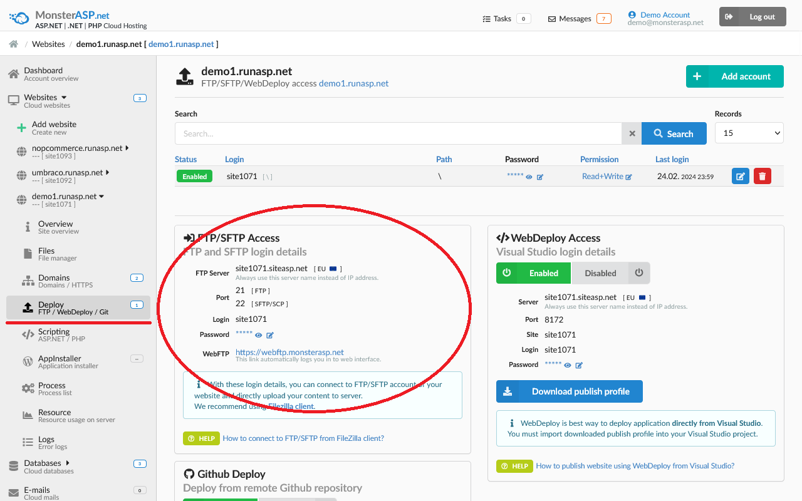Open bracketed demo1.runasp.net link in breadcrumb
The image size is (802, 501).
181,44
